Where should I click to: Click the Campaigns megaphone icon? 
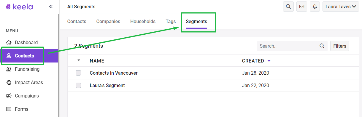pyautogui.click(x=9, y=96)
